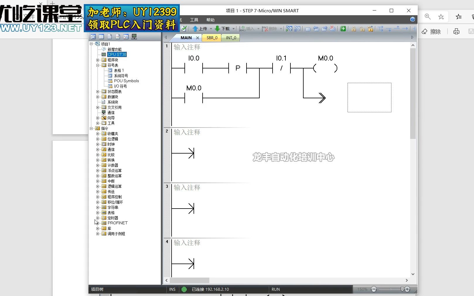Open the 帮助 menu

pos(211,20)
